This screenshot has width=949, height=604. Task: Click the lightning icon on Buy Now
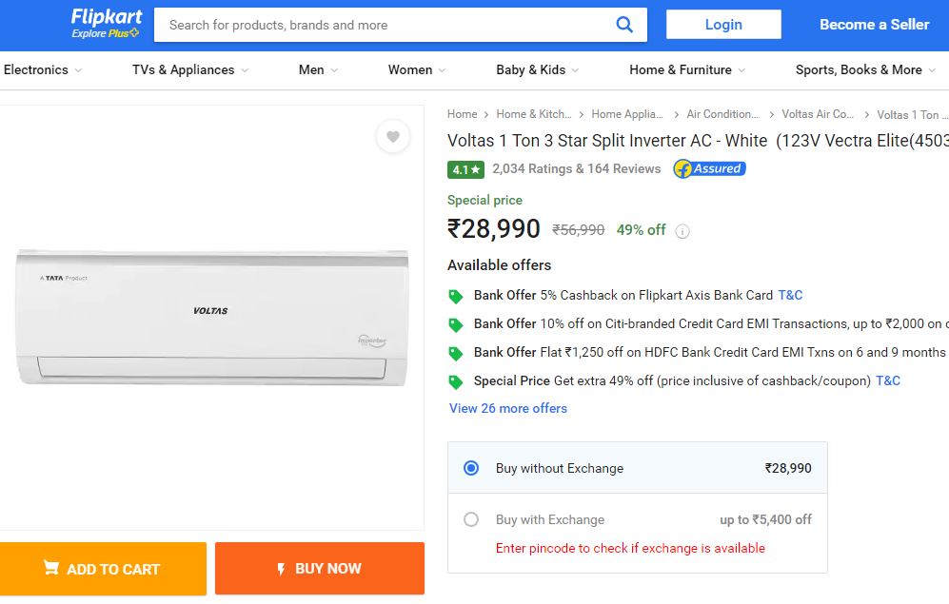pos(279,568)
